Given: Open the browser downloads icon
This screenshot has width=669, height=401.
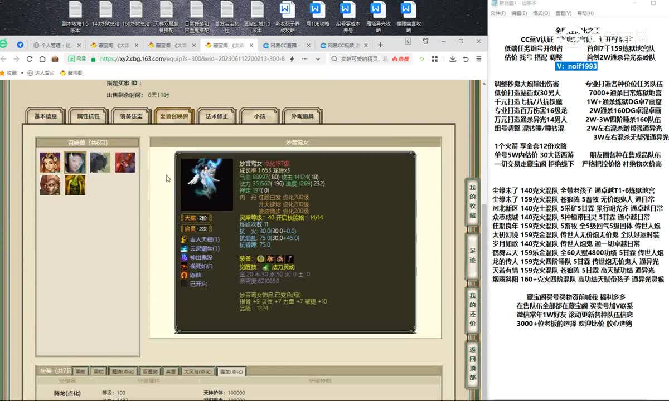Looking at the screenshot, I should tap(453, 59).
